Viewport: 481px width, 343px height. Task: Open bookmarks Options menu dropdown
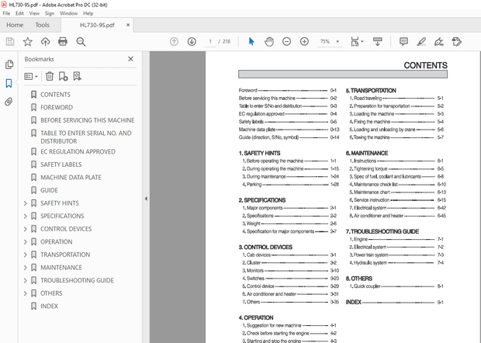coord(31,76)
